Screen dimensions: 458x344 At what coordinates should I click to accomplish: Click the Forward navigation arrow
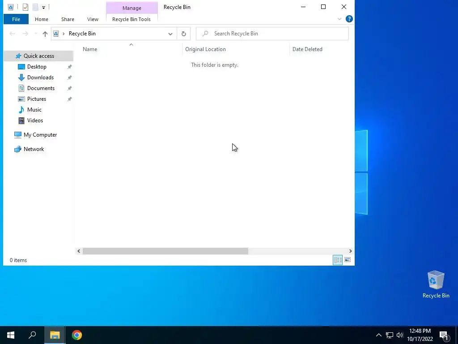point(25,34)
